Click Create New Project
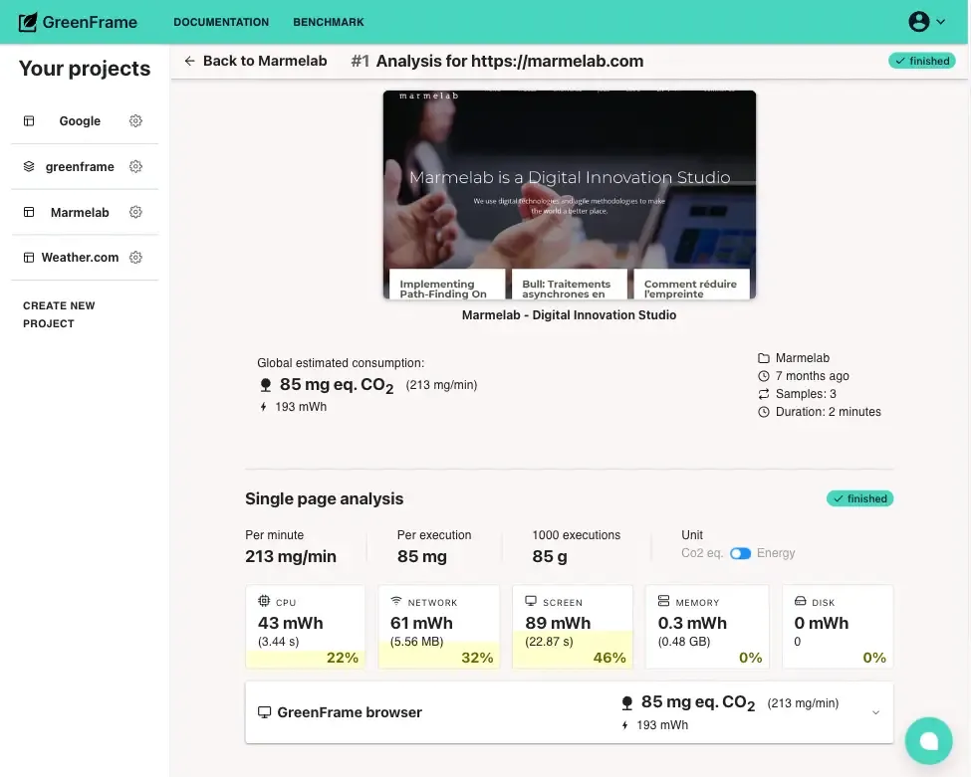The width and height of the screenshot is (971, 777). tap(59, 314)
